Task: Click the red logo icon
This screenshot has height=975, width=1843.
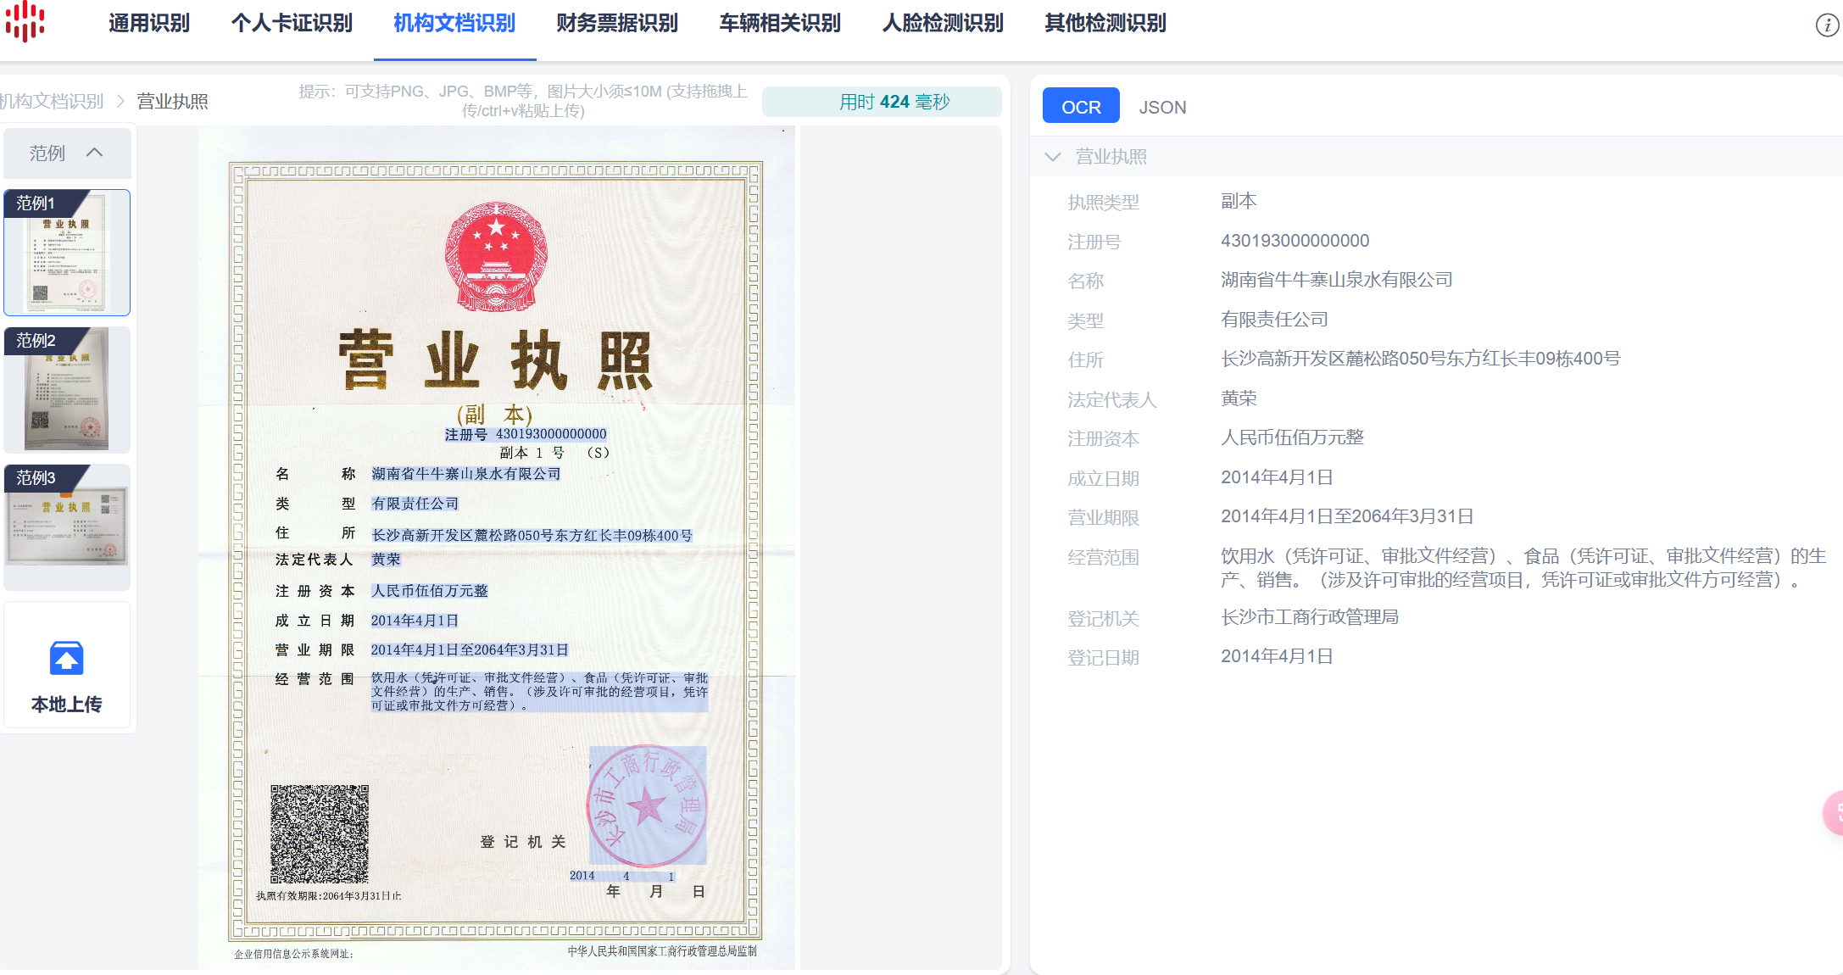Action: click(25, 21)
